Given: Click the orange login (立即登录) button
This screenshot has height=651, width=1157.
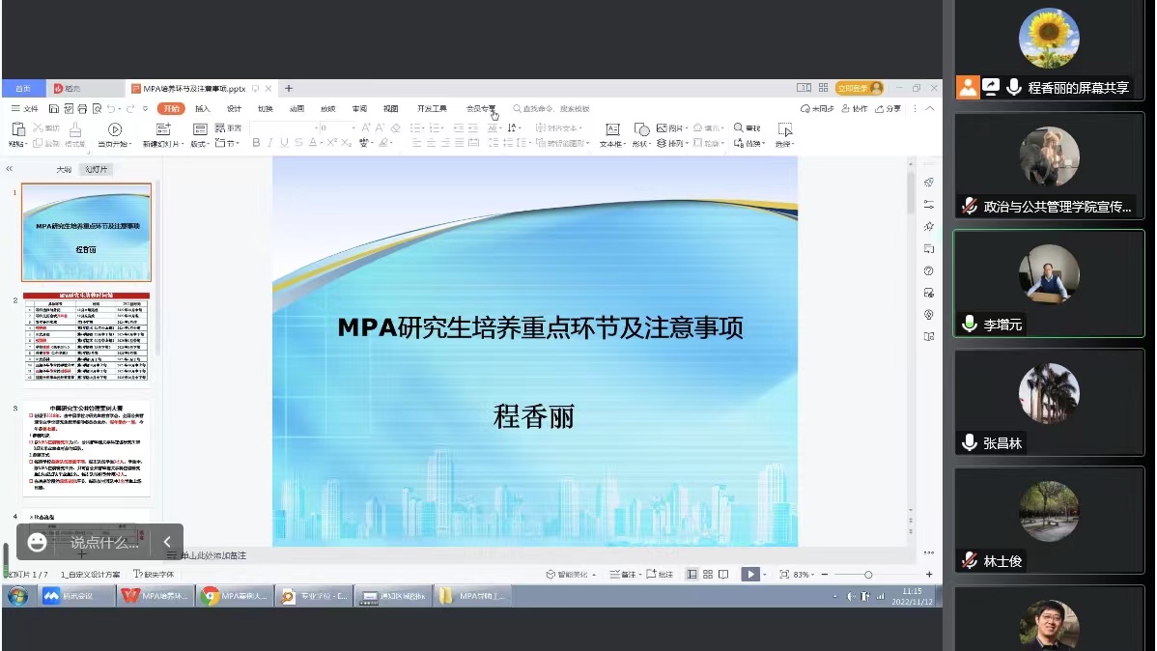Looking at the screenshot, I should coord(859,88).
